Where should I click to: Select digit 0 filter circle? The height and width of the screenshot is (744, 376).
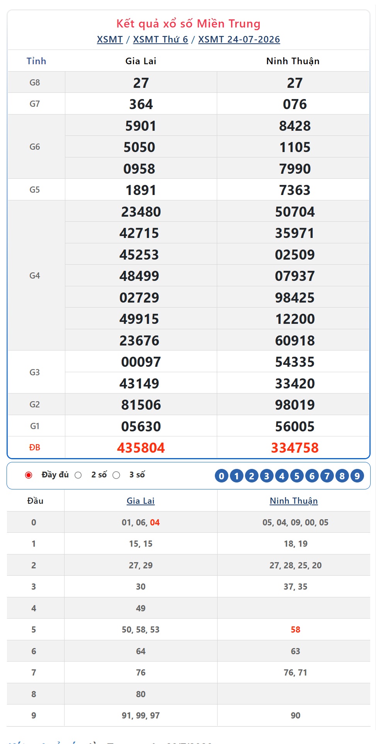click(x=221, y=475)
